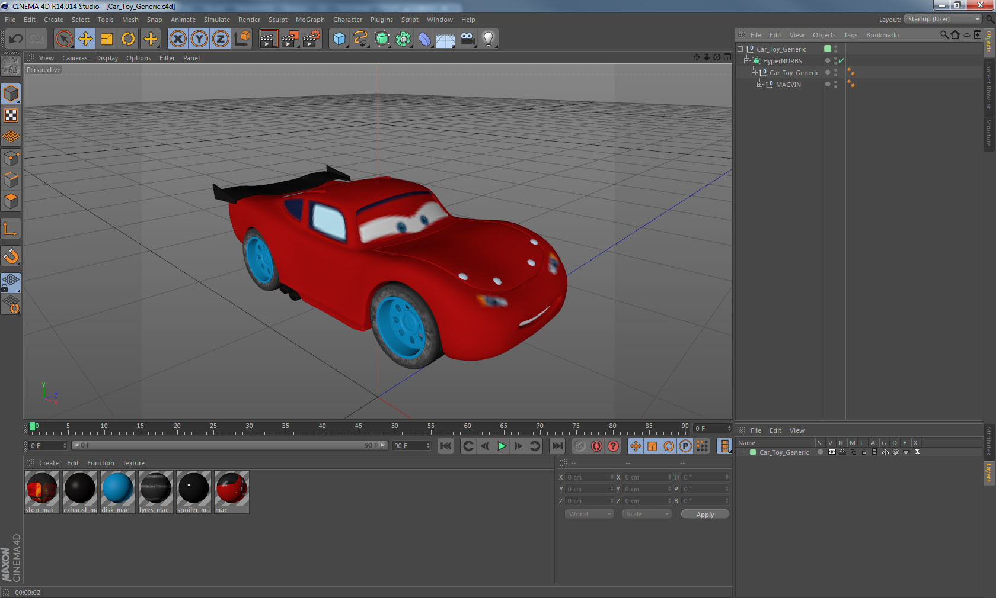Click the record keyframe button

pyautogui.click(x=580, y=446)
